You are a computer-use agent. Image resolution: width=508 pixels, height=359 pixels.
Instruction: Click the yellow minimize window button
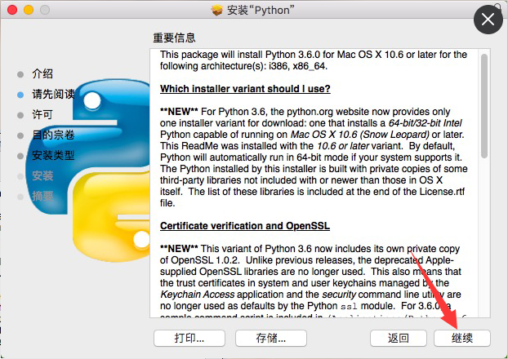coord(29,10)
